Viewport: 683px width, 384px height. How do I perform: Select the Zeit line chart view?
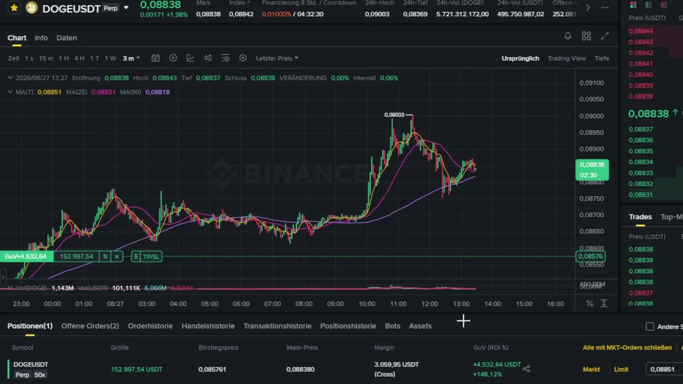14,58
